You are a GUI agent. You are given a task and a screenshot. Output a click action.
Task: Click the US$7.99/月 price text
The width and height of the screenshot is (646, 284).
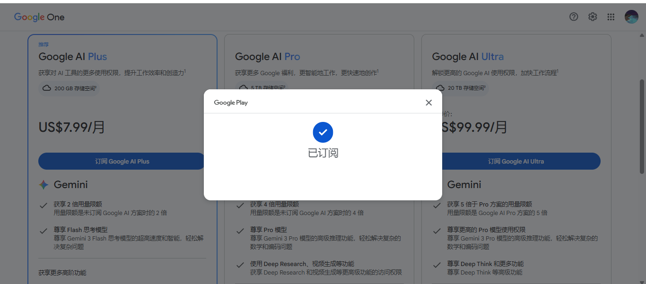point(72,127)
